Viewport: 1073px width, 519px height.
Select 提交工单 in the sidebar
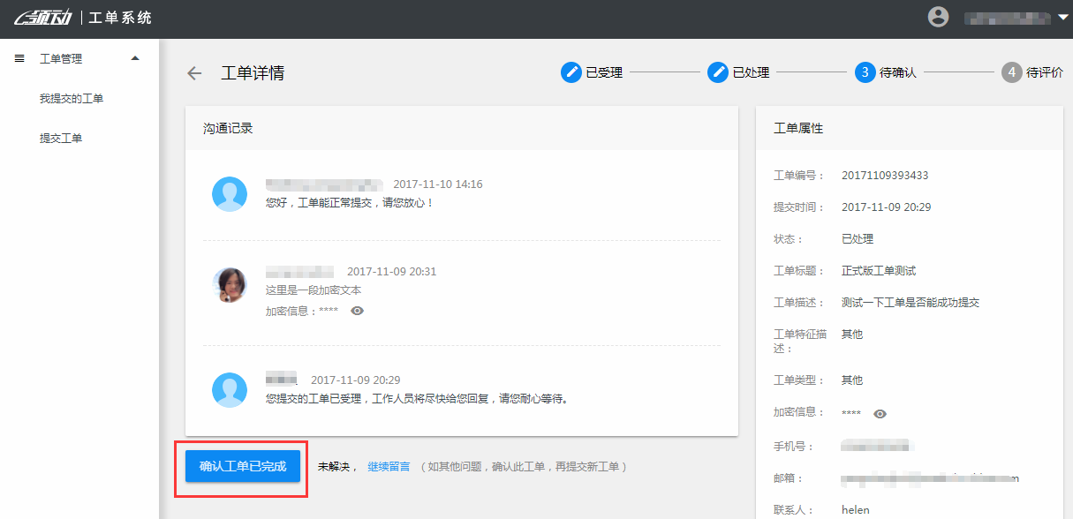pyautogui.click(x=61, y=139)
